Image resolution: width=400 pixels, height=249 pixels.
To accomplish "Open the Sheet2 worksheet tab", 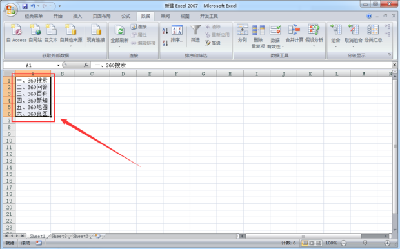I will [59, 236].
